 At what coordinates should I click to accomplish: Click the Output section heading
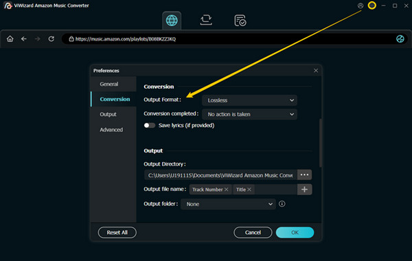(x=153, y=150)
